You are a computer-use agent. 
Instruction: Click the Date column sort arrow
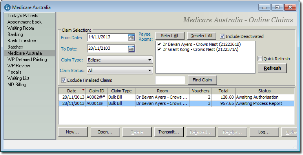coord(83,90)
